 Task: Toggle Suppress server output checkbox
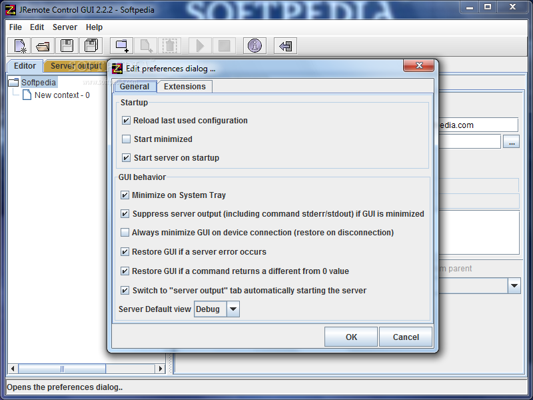point(125,213)
